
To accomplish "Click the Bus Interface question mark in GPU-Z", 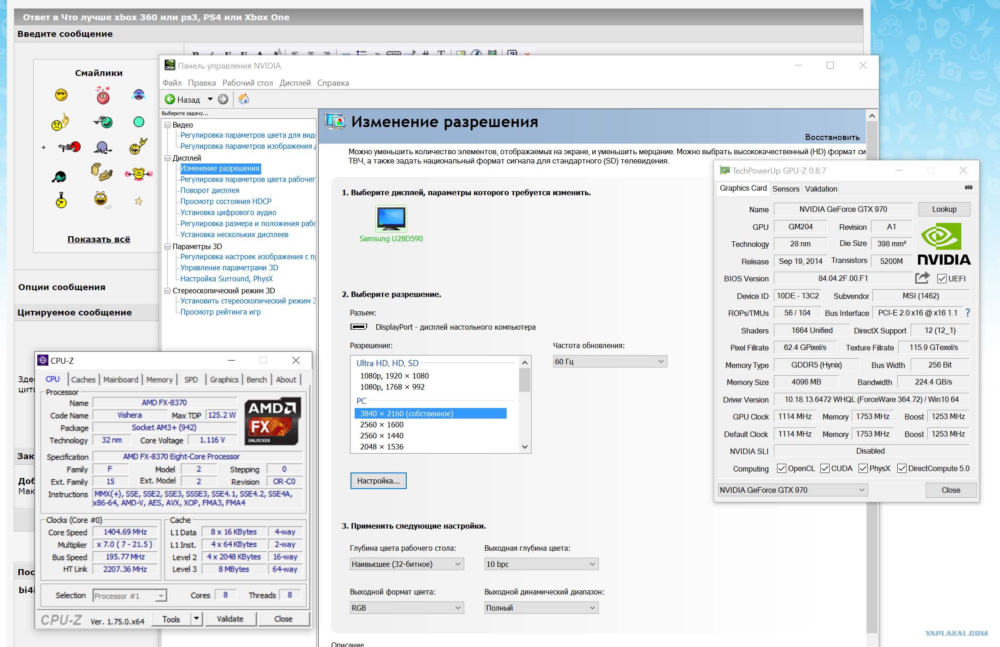I will 967,313.
